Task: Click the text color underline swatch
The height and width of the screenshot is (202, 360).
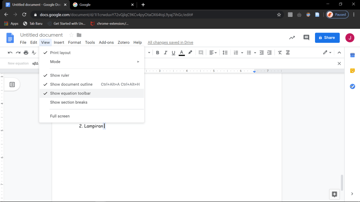Action: (181, 53)
